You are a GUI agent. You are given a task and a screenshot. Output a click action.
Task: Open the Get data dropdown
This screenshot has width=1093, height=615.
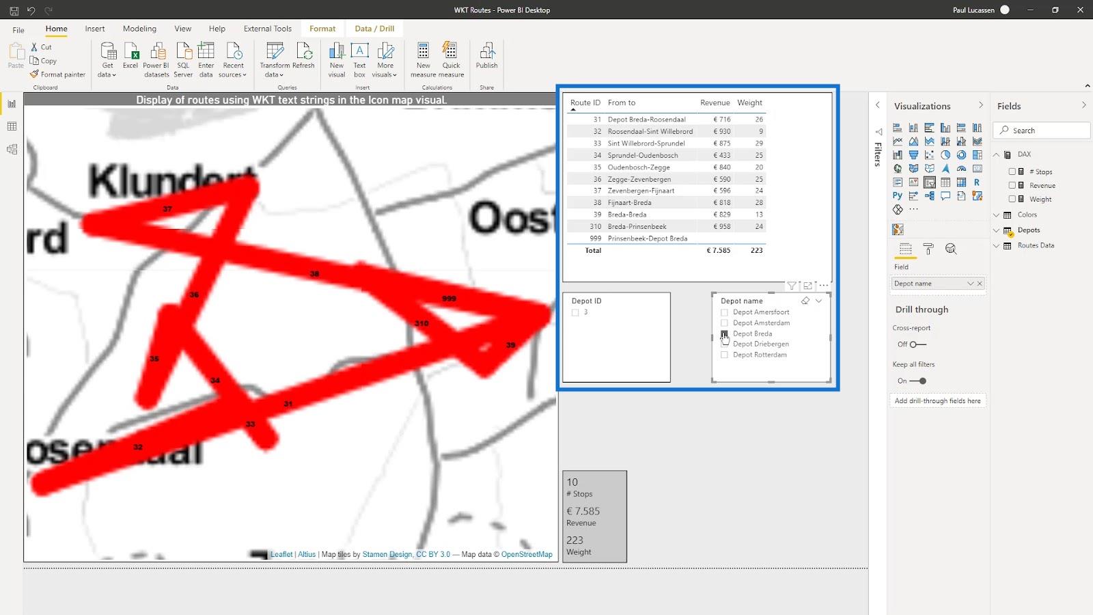point(107,60)
